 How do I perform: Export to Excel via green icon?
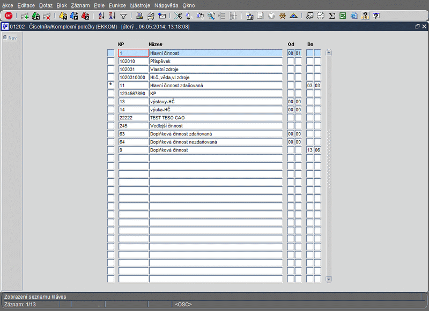coord(343,16)
